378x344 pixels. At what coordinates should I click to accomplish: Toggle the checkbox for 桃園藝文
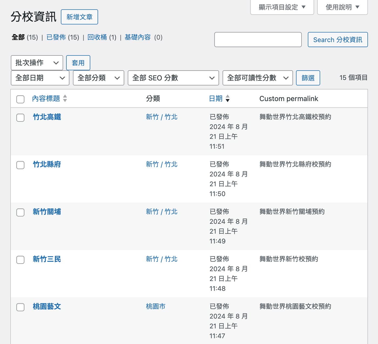coord(21,307)
